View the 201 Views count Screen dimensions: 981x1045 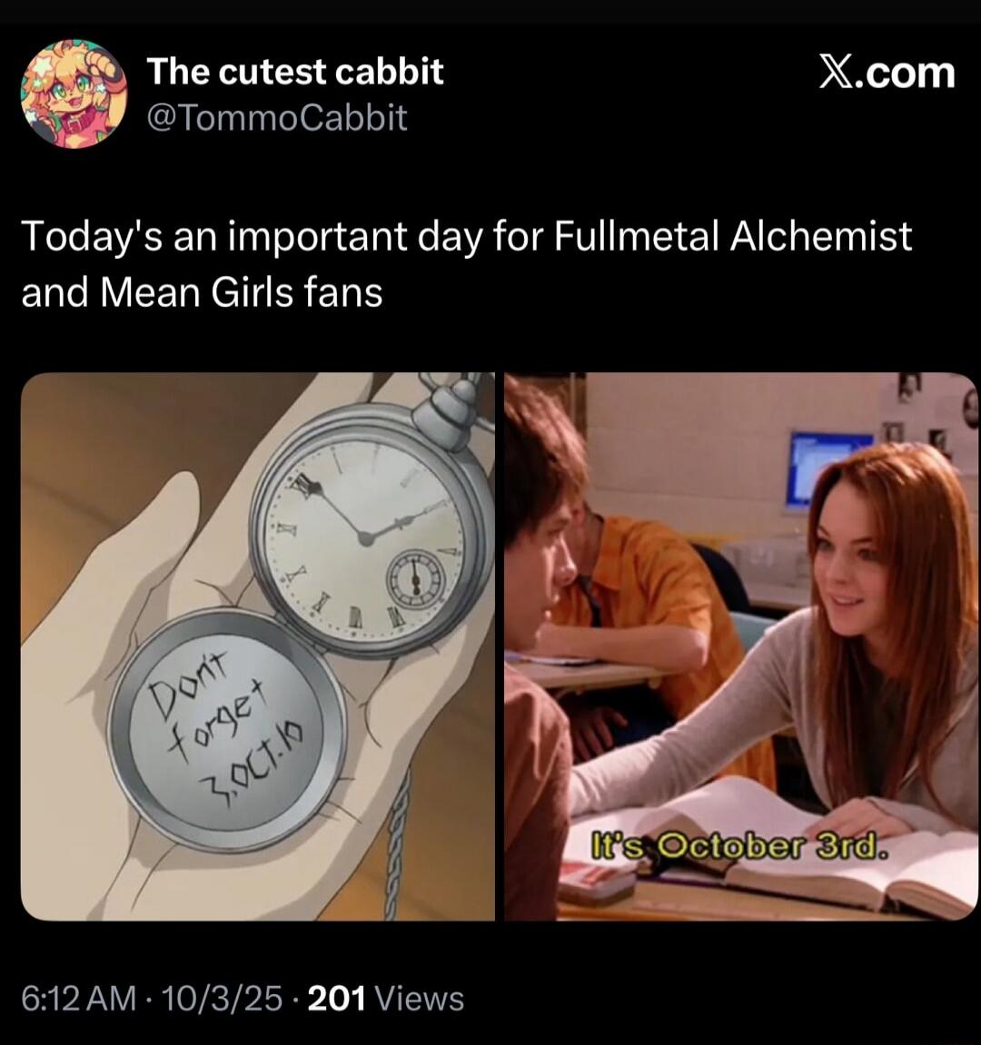tap(386, 999)
